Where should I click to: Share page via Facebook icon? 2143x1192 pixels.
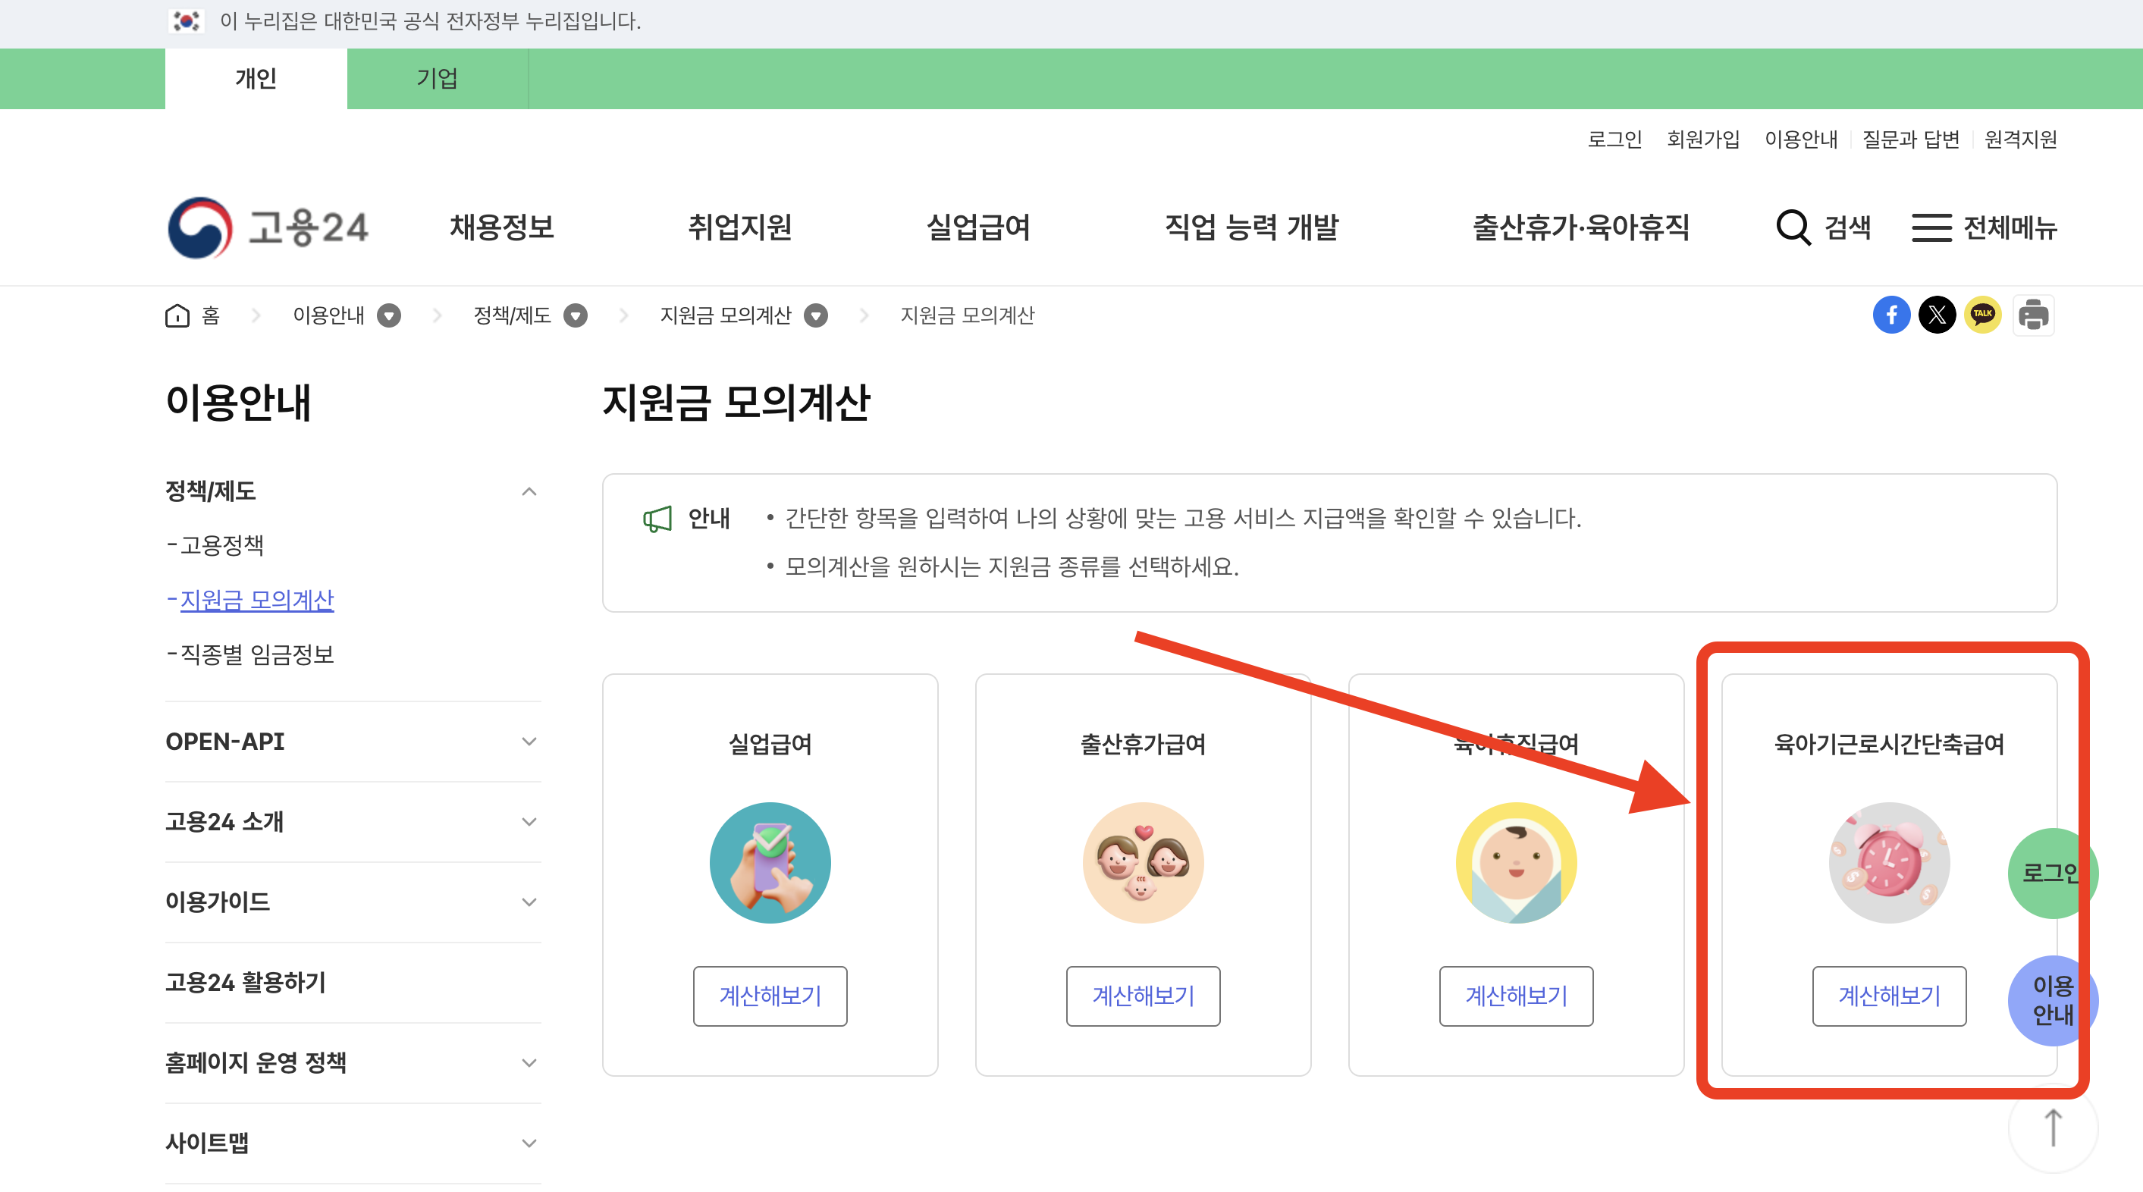coord(1891,315)
